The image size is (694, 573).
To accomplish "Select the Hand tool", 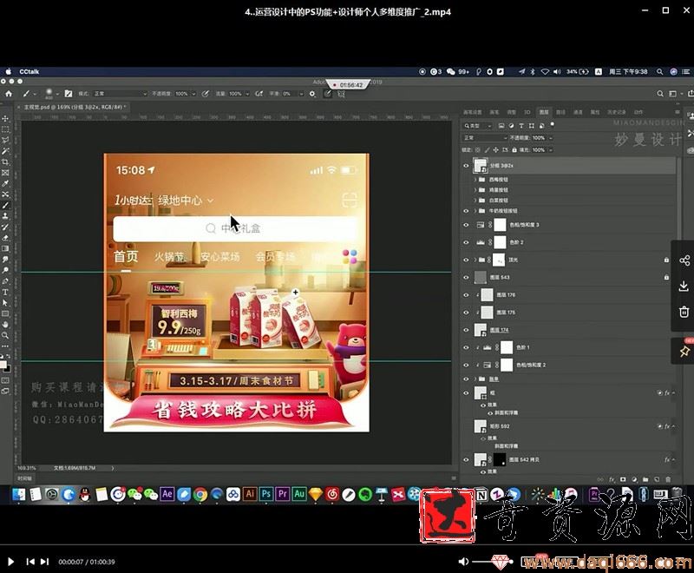I will 5,325.
